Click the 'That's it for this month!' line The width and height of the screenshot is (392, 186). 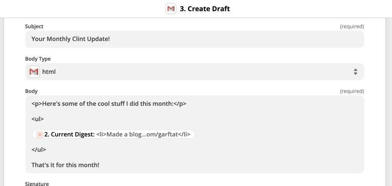(x=65, y=165)
